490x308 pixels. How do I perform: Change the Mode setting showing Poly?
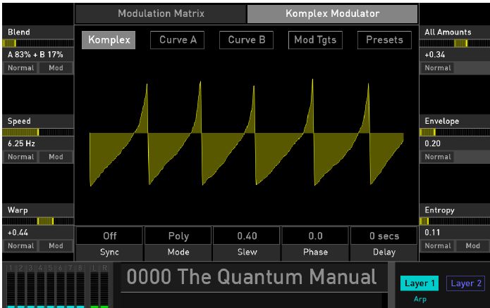point(178,236)
